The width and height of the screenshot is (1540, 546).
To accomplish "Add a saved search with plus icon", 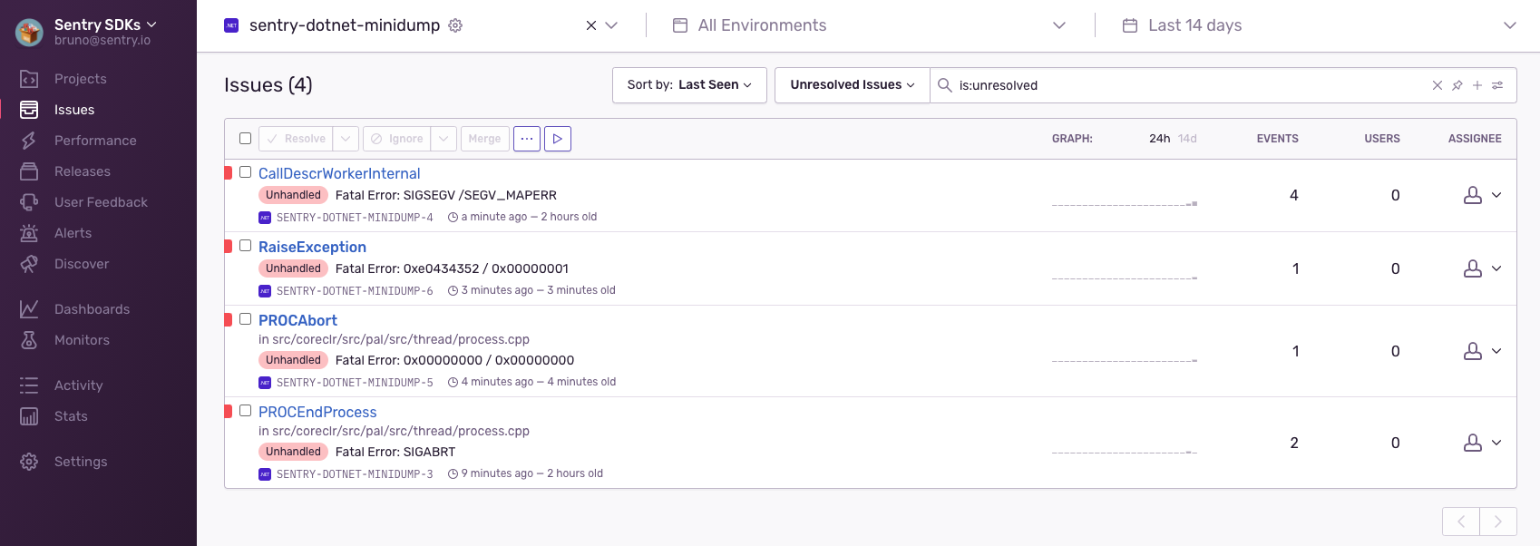I will coord(1477,85).
